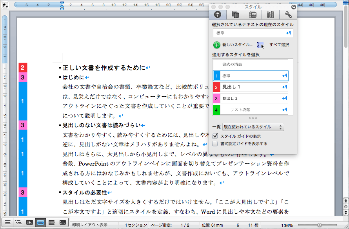Click the three-dot resize handle below style list
This screenshot has height=229, width=349.
tap(253, 118)
